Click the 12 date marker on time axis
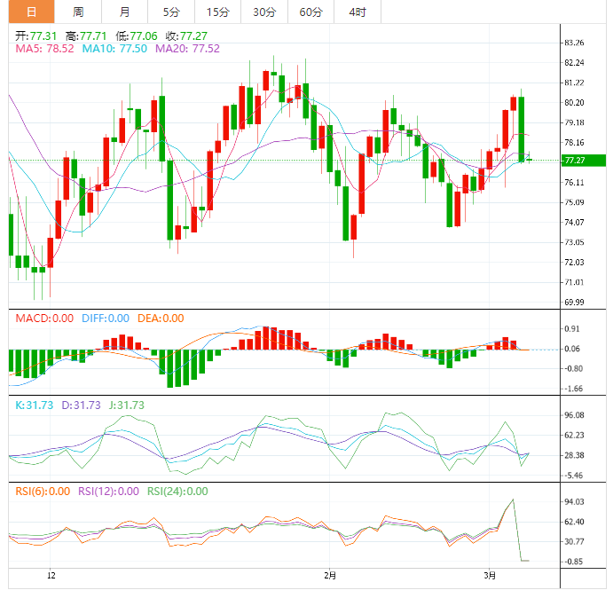613x598 pixels. click(51, 576)
